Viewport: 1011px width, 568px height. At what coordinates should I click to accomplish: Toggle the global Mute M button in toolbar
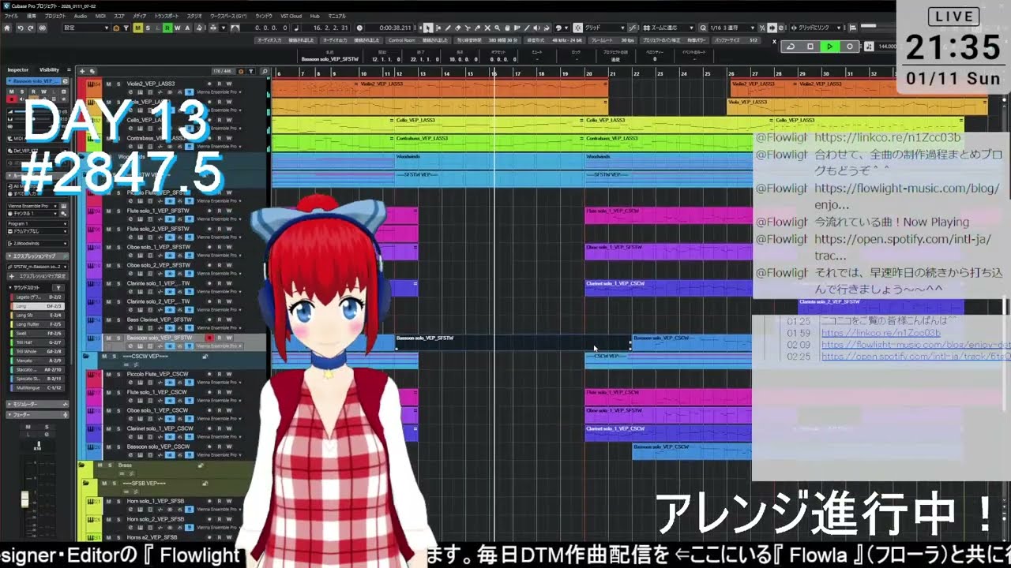click(x=137, y=28)
